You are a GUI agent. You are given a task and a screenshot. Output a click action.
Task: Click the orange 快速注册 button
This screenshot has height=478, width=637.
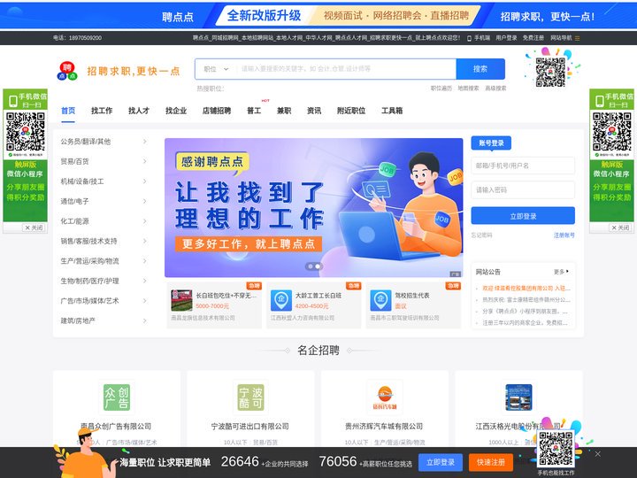click(x=491, y=462)
